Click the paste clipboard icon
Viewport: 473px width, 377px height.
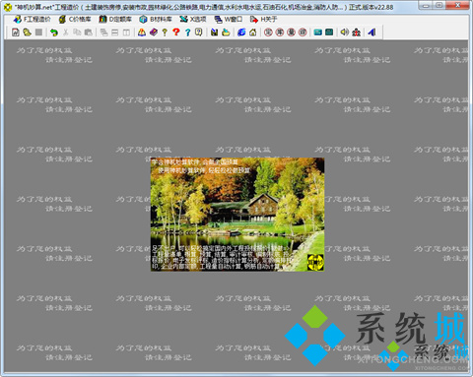(88, 32)
